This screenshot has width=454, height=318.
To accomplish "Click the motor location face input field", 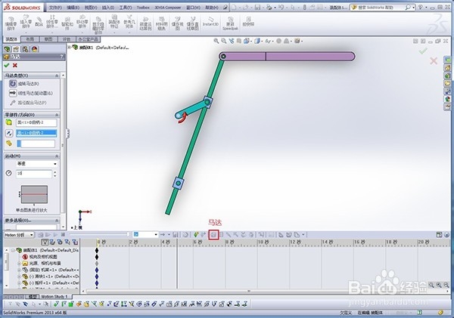I will coord(36,122).
